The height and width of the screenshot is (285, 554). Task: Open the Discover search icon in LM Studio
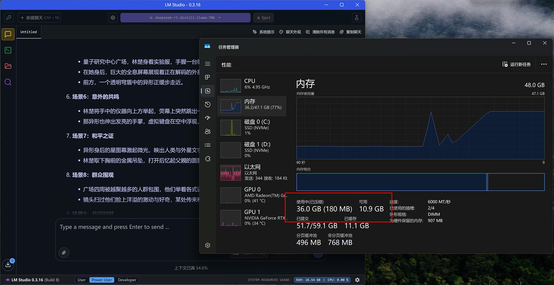tap(8, 82)
